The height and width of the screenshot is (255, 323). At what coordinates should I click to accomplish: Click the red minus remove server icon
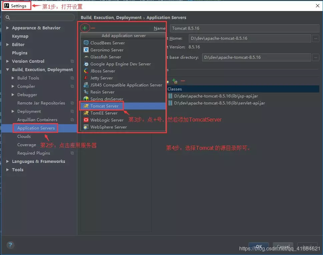[x=93, y=28]
